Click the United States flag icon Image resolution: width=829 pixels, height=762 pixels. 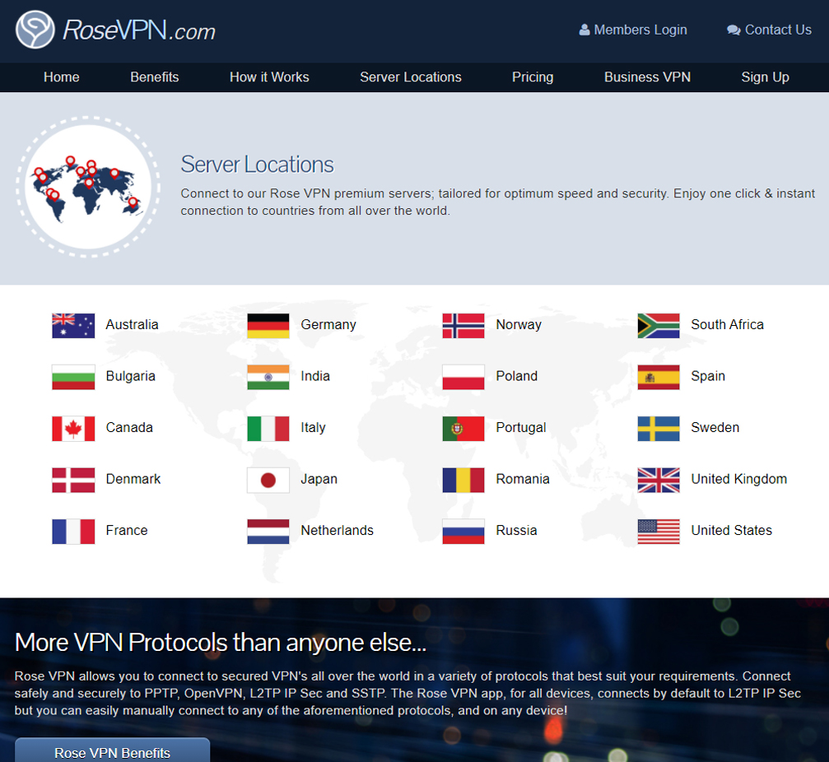point(659,531)
